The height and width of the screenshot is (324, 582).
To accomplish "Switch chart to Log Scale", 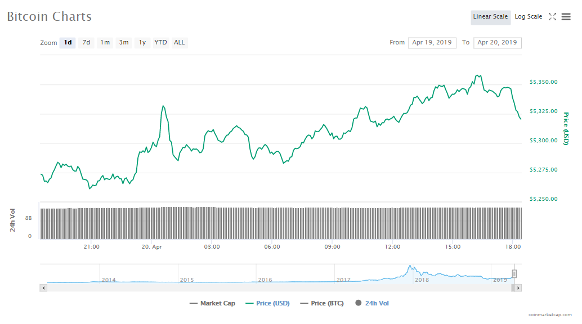I will point(528,17).
